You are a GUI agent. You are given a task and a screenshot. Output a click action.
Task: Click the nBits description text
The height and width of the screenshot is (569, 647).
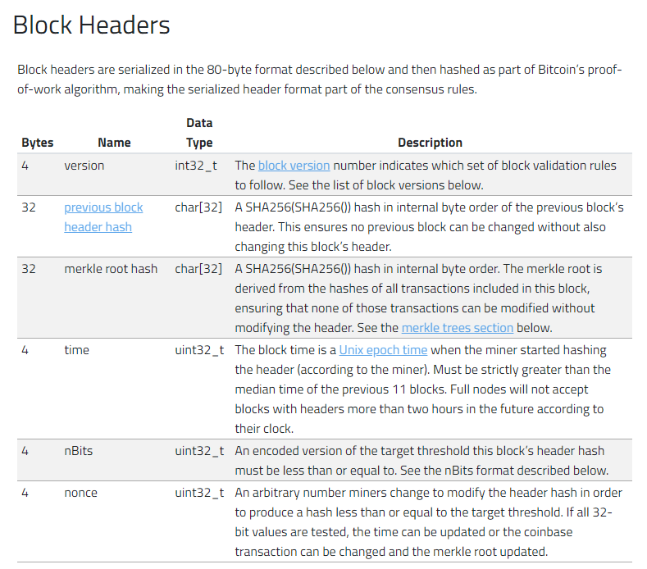[421, 461]
